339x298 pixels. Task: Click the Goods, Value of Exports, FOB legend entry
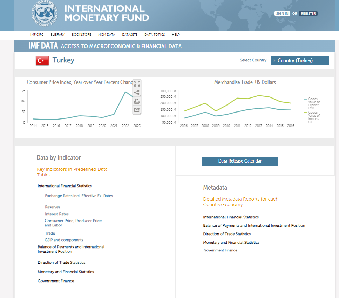click(312, 103)
